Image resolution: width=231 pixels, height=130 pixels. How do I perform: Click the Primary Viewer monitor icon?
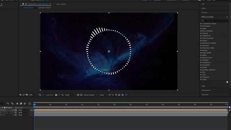[23, 95]
